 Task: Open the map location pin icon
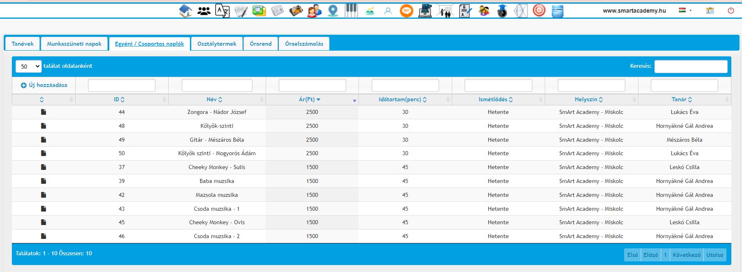click(333, 11)
